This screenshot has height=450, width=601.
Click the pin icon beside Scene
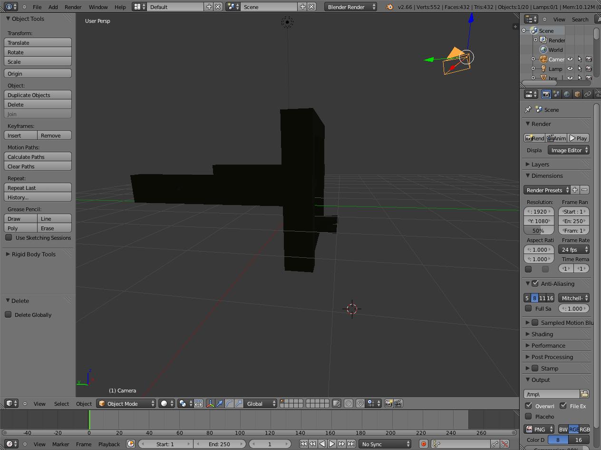(528, 109)
